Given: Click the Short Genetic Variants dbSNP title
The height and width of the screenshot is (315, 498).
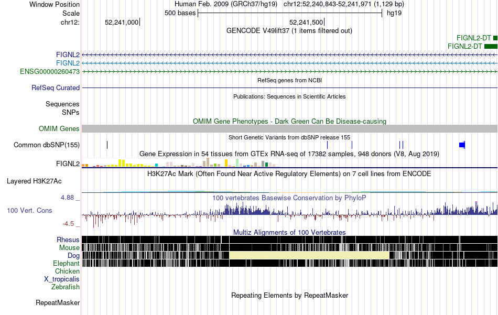Looking at the screenshot, I should tap(289, 137).
